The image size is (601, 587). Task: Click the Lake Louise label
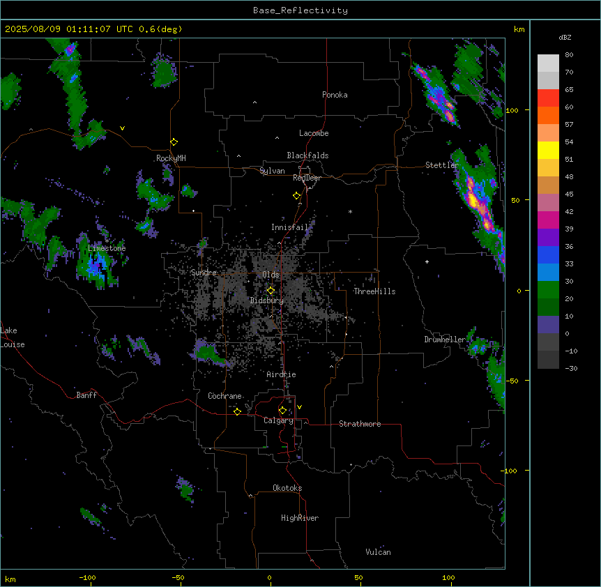point(11,337)
